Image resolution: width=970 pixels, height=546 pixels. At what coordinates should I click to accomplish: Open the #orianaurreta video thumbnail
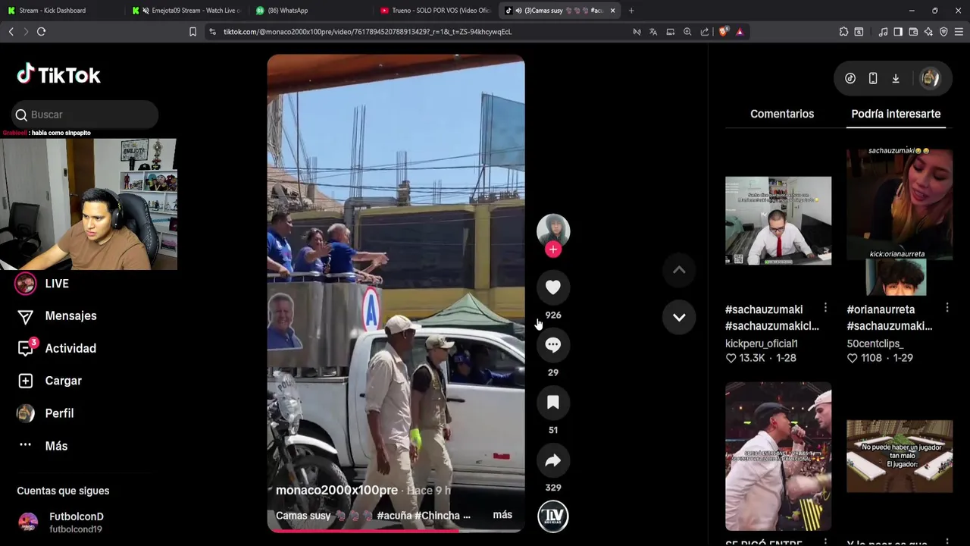pos(900,222)
